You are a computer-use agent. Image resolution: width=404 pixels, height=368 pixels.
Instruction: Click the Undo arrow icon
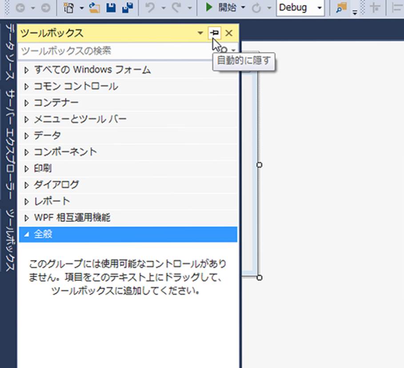click(x=150, y=8)
